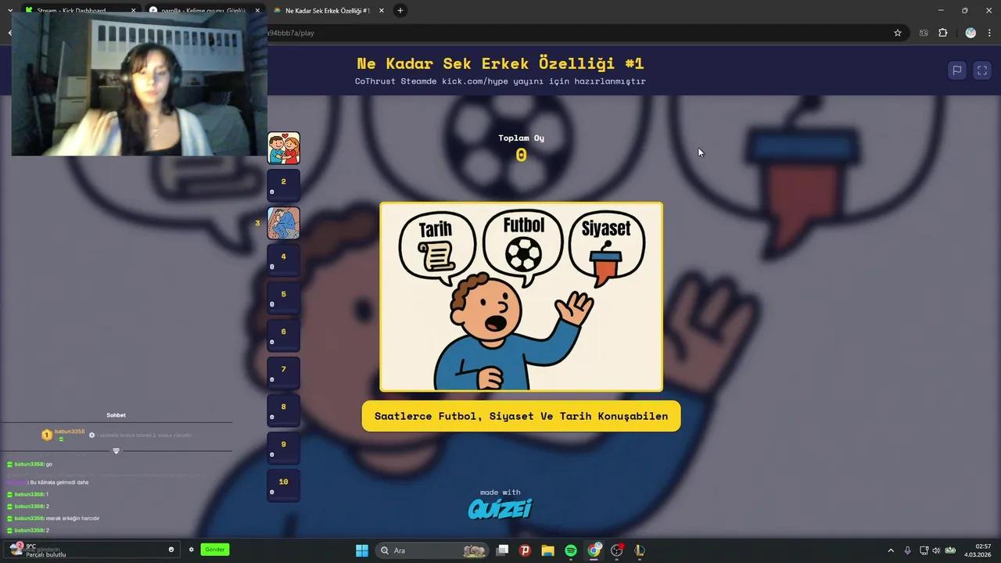Click the gold-badge babun3358 name in the pinned banner

(70, 432)
